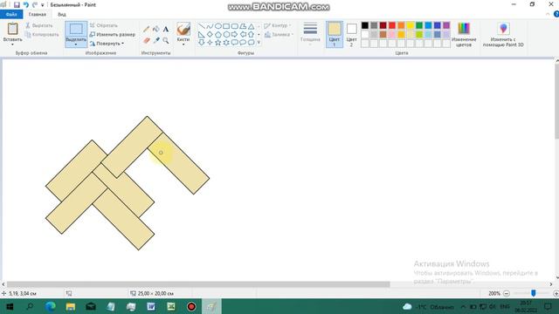Viewport: 559px width, 314px height.
Task: Click the vertical canvas scrollbar thumb
Action: click(557, 101)
